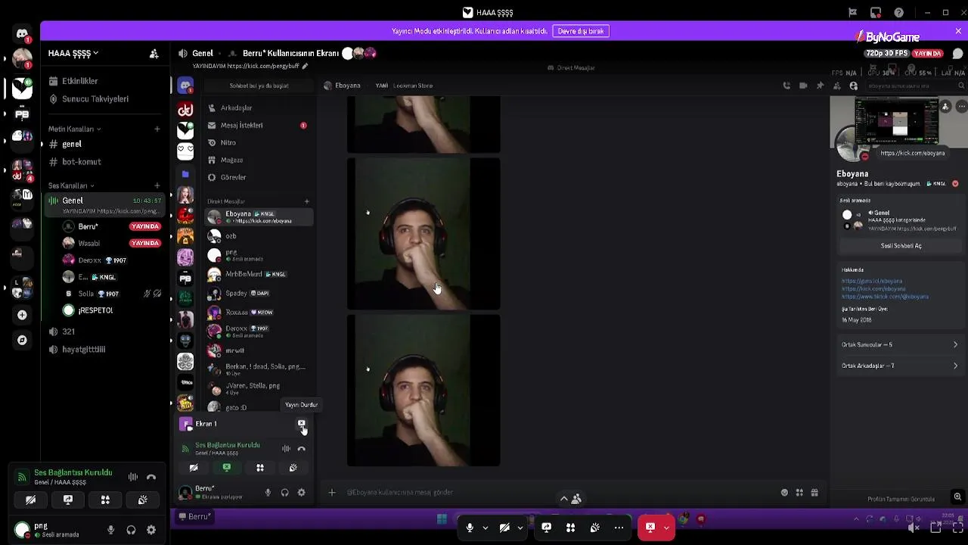Click Devre dışı bırak in streamer banner
Screen dimensions: 968x545
581,31
